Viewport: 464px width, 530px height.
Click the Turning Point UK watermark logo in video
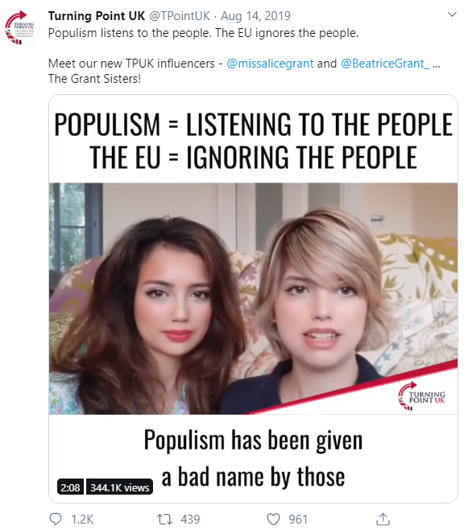[421, 396]
